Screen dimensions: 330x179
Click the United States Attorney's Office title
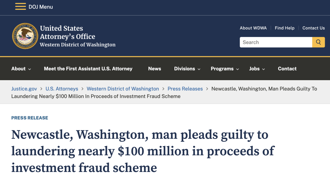68,32
